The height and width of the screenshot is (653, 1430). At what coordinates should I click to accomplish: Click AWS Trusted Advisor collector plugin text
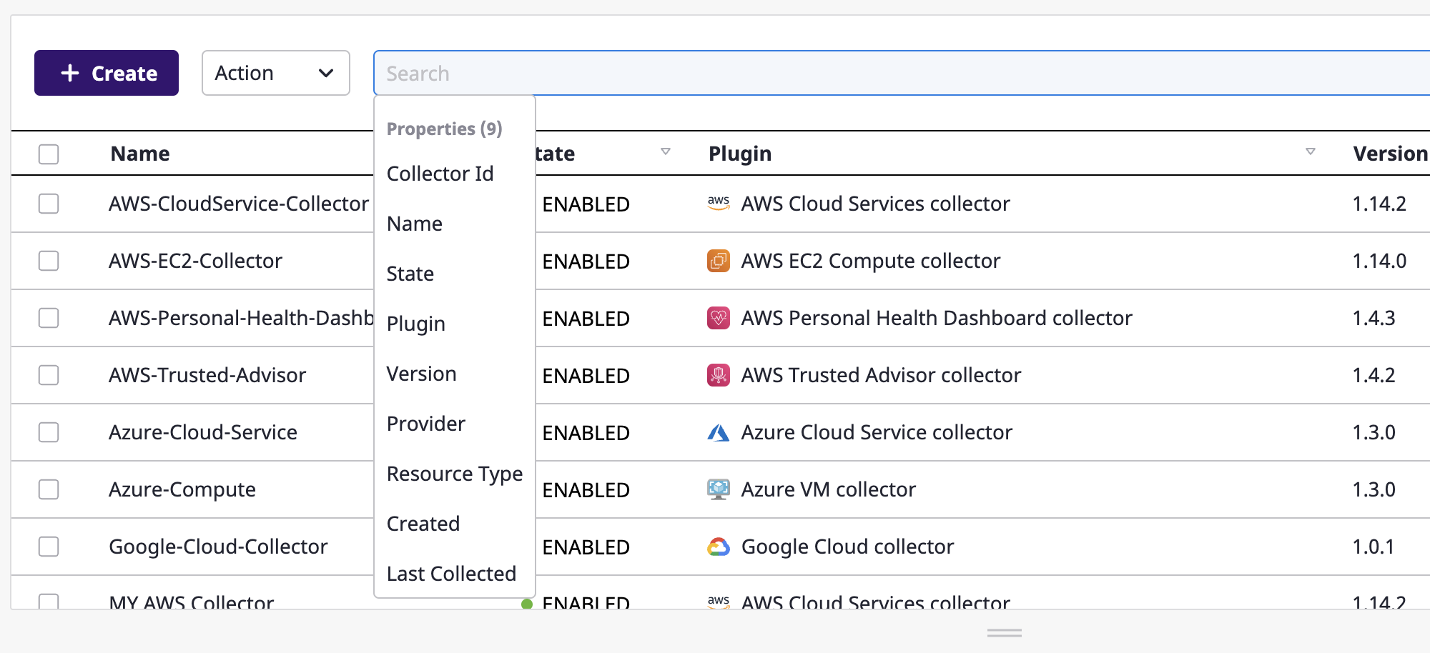pos(881,375)
